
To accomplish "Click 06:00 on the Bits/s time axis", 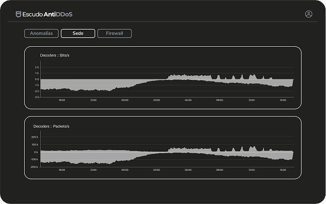I will coord(188,100).
